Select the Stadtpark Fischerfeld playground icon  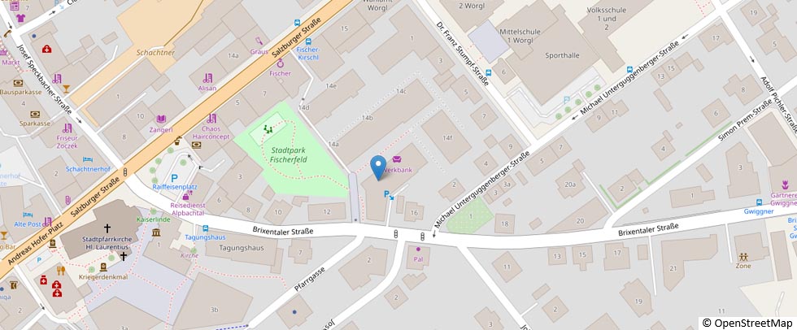point(268,129)
